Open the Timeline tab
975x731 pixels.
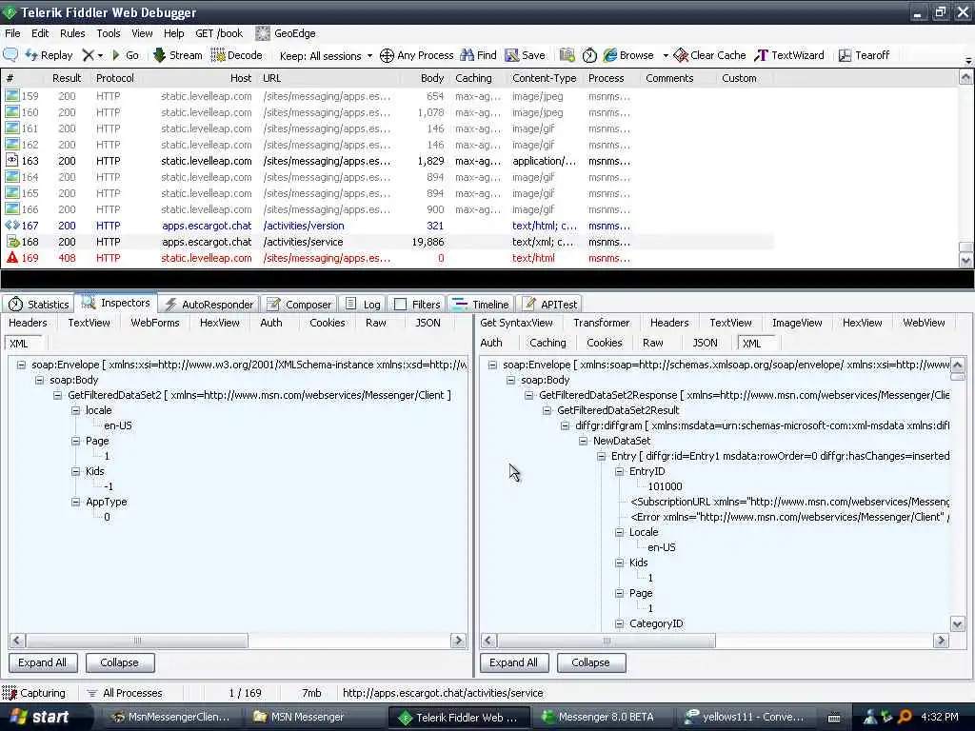[481, 305]
